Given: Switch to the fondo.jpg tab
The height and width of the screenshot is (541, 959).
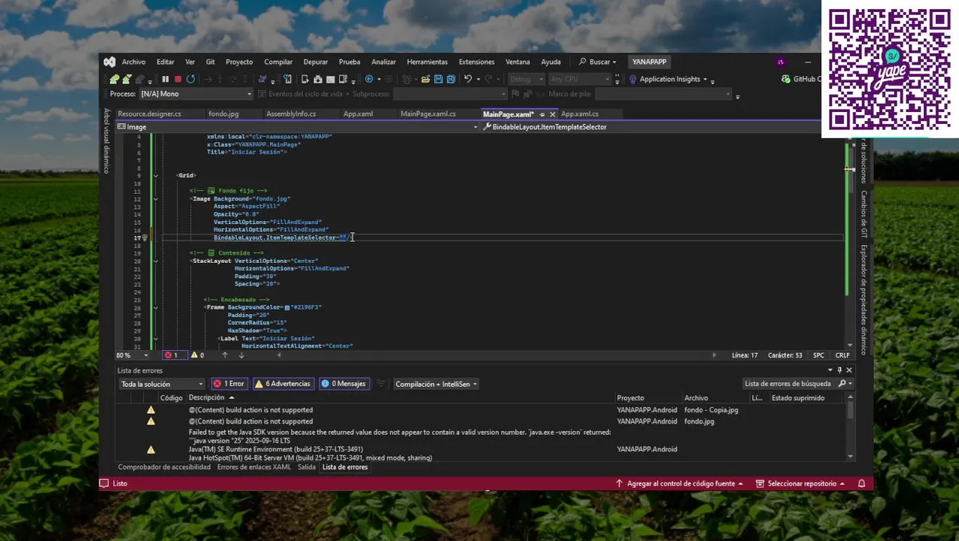Looking at the screenshot, I should tap(223, 114).
